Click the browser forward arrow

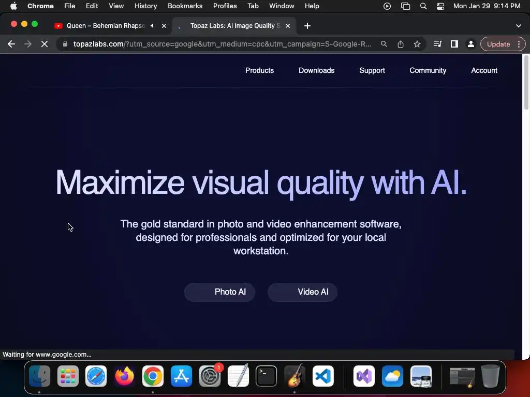28,44
